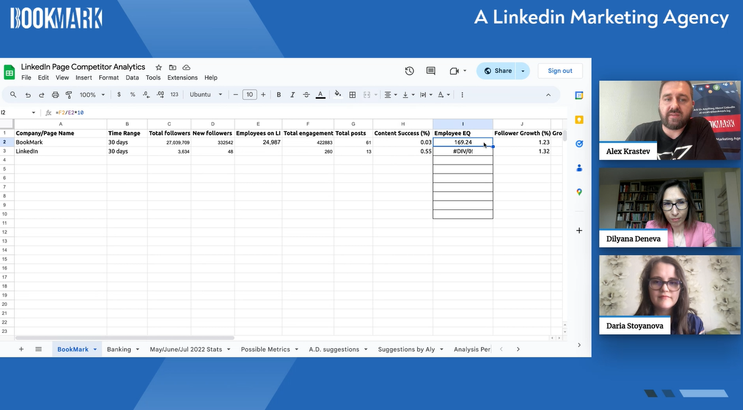Open the fill color picker

(338, 94)
